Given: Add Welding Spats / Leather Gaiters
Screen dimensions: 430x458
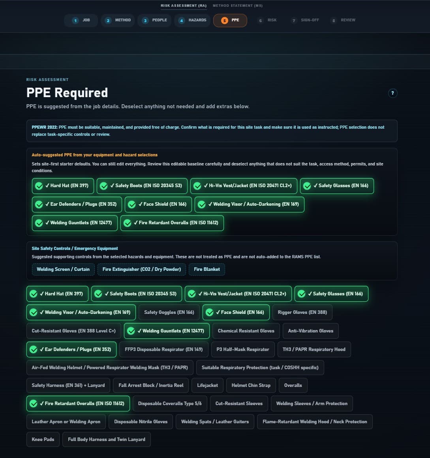Looking at the screenshot, I should pos(215,422).
